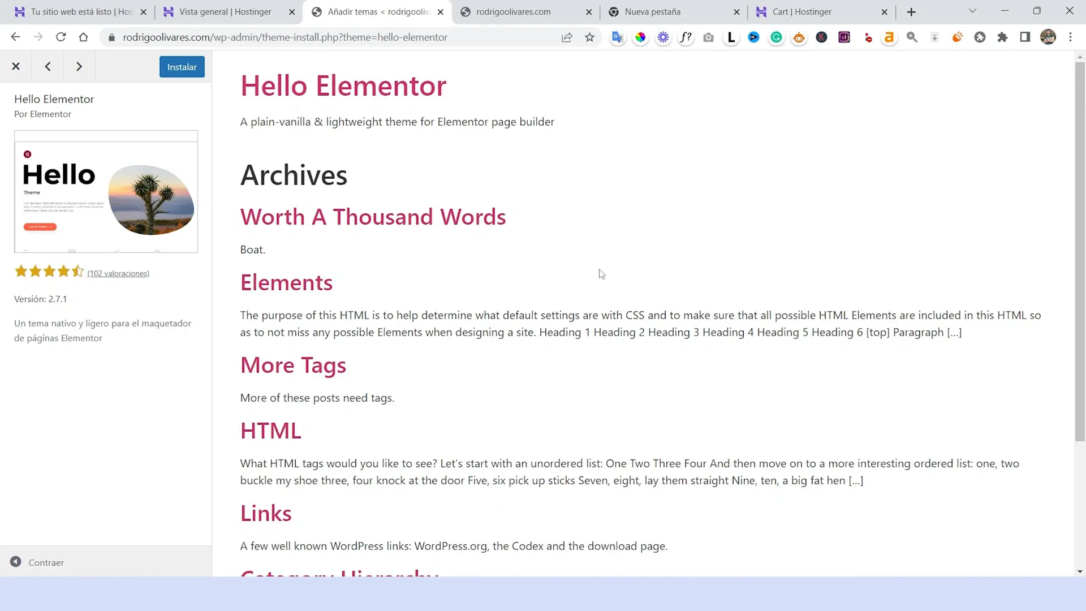Click the Instalar theme button
Viewport: 1086px width, 611px height.
[x=182, y=67]
